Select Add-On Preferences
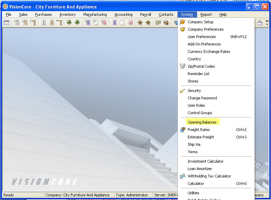Screen dimensions: 271x200 click(216, 44)
